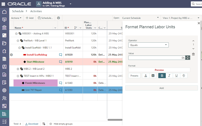
Task: Delete the format rule with trash icon
Action: point(193,54)
